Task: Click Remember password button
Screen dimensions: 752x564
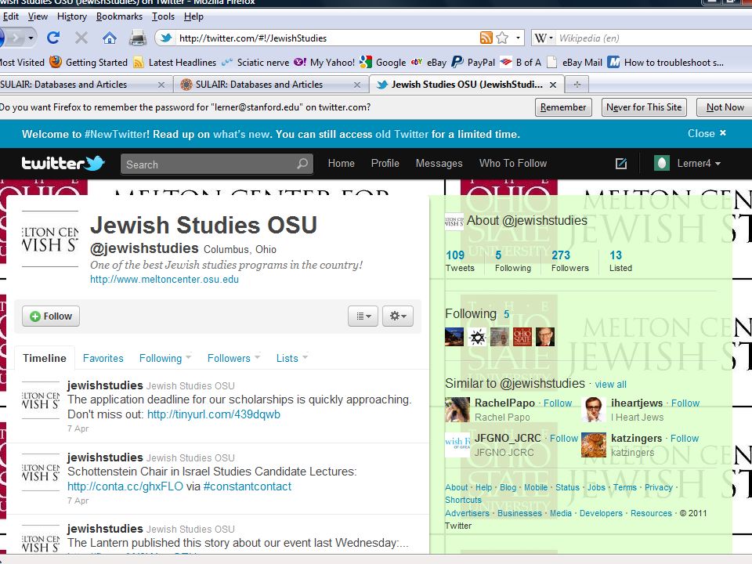Action: pyautogui.click(x=563, y=107)
